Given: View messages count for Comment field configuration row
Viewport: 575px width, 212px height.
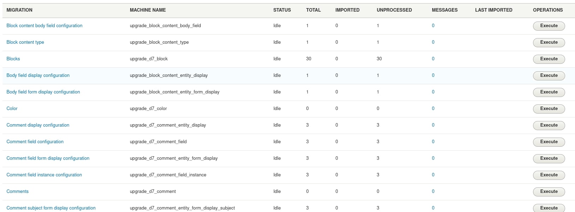Looking at the screenshot, I should click(433, 142).
